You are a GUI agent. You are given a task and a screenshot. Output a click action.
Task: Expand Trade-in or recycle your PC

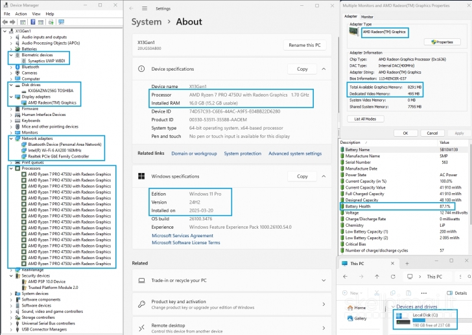point(232,281)
